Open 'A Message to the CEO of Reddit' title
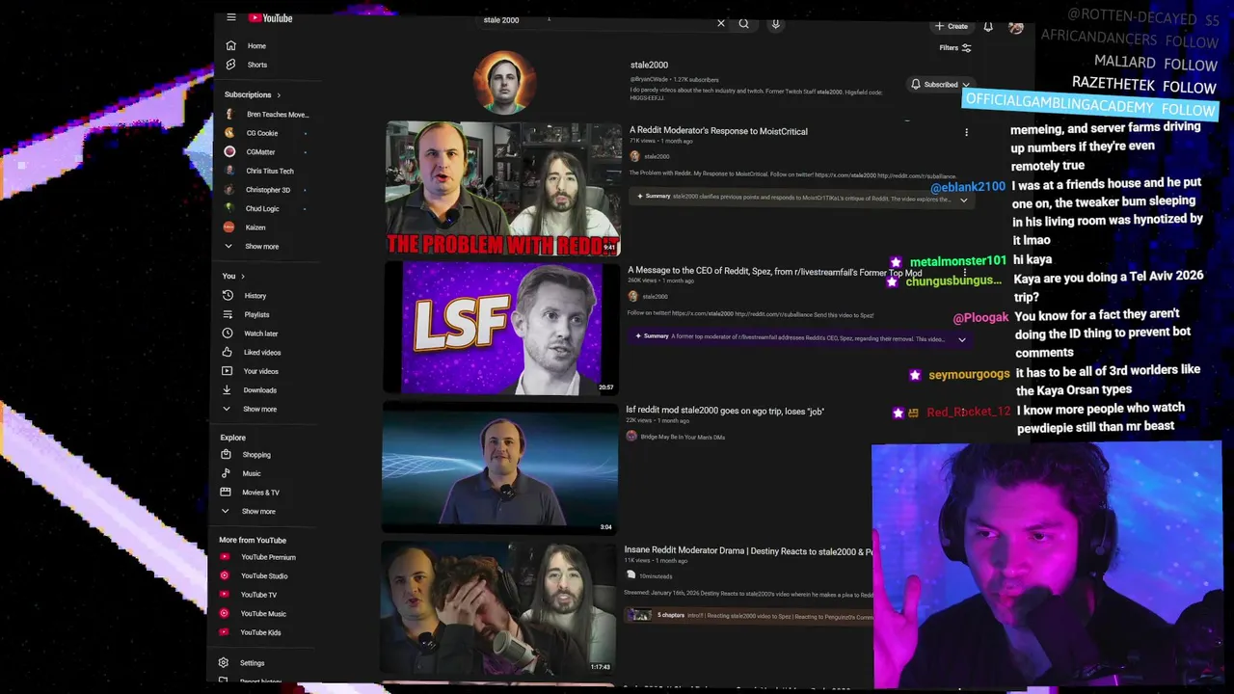Viewport: 1234px width, 694px height. pos(774,271)
